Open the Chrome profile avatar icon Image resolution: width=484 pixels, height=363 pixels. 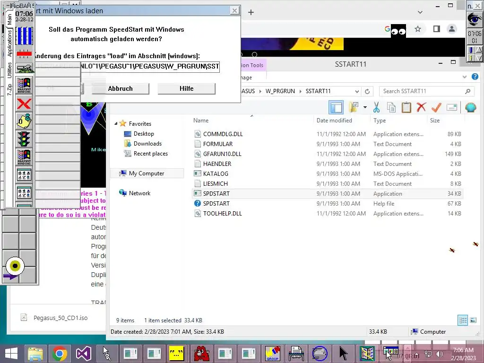pyautogui.click(x=451, y=29)
